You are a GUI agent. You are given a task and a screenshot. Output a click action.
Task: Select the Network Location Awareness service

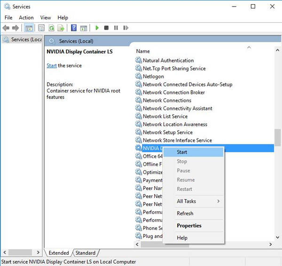[x=175, y=124]
